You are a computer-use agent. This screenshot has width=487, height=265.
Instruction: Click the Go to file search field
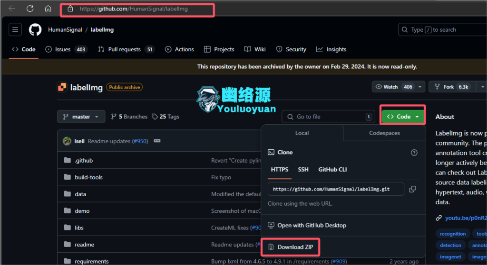(x=328, y=117)
